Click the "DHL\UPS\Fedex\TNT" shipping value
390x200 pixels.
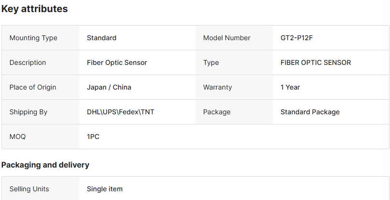(120, 112)
